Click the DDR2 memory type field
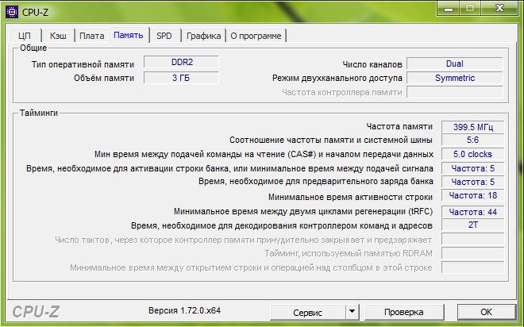524x327 pixels. pos(182,62)
